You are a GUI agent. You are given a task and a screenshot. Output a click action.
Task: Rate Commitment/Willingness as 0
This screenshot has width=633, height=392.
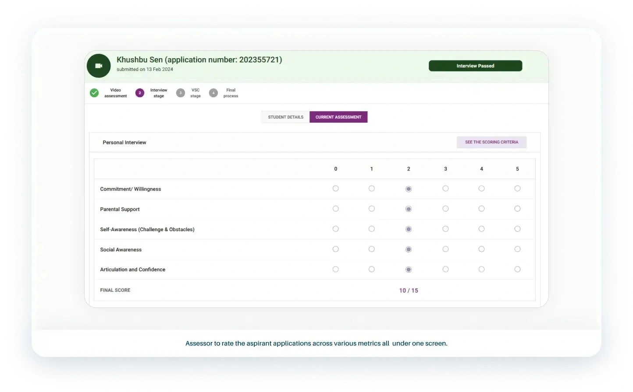coord(336,189)
